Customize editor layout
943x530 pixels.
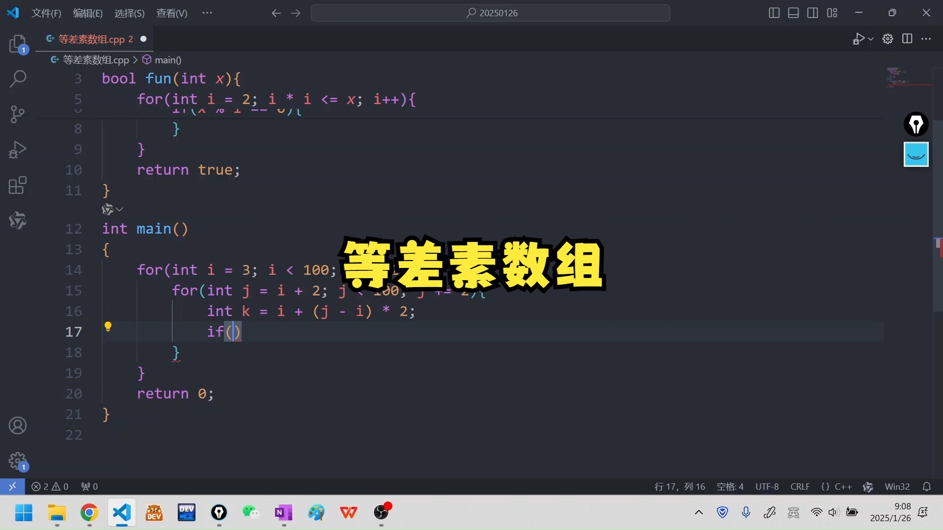832,13
